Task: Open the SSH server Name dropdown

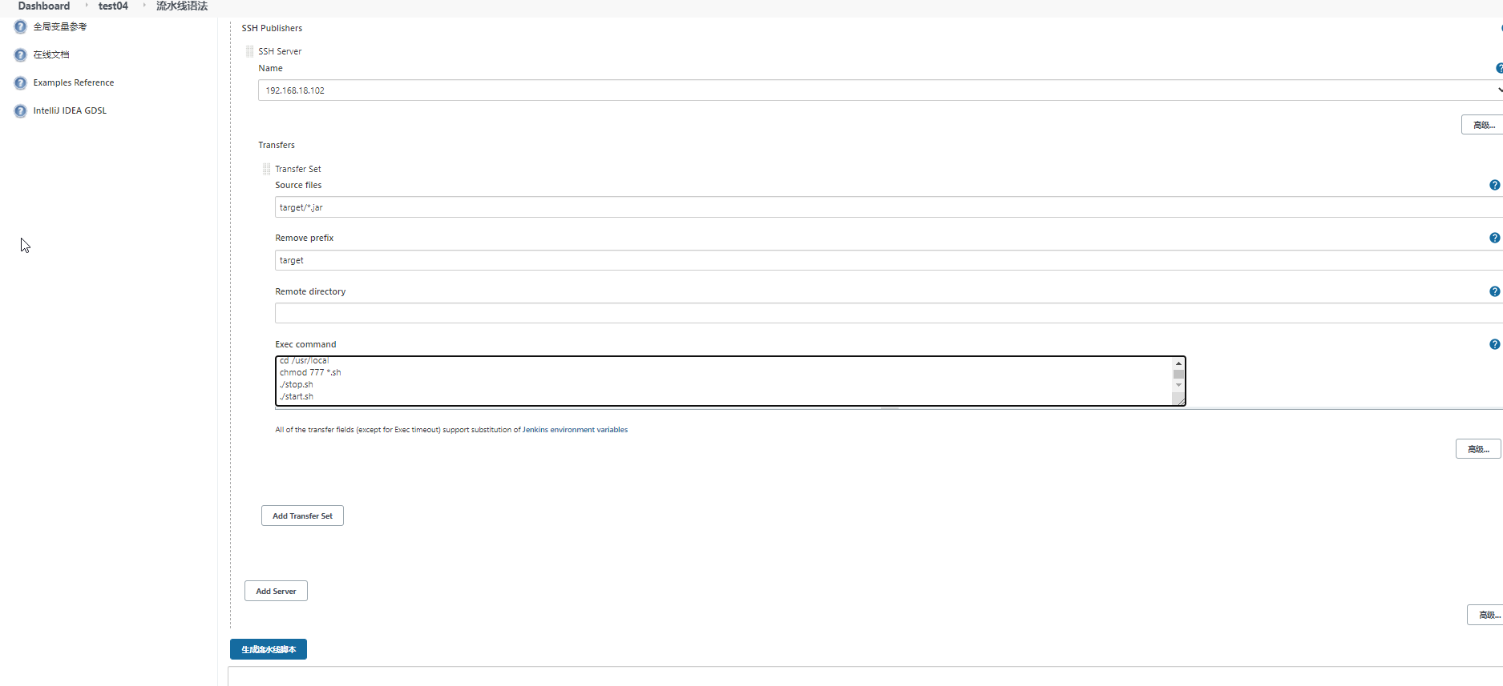Action: 880,90
